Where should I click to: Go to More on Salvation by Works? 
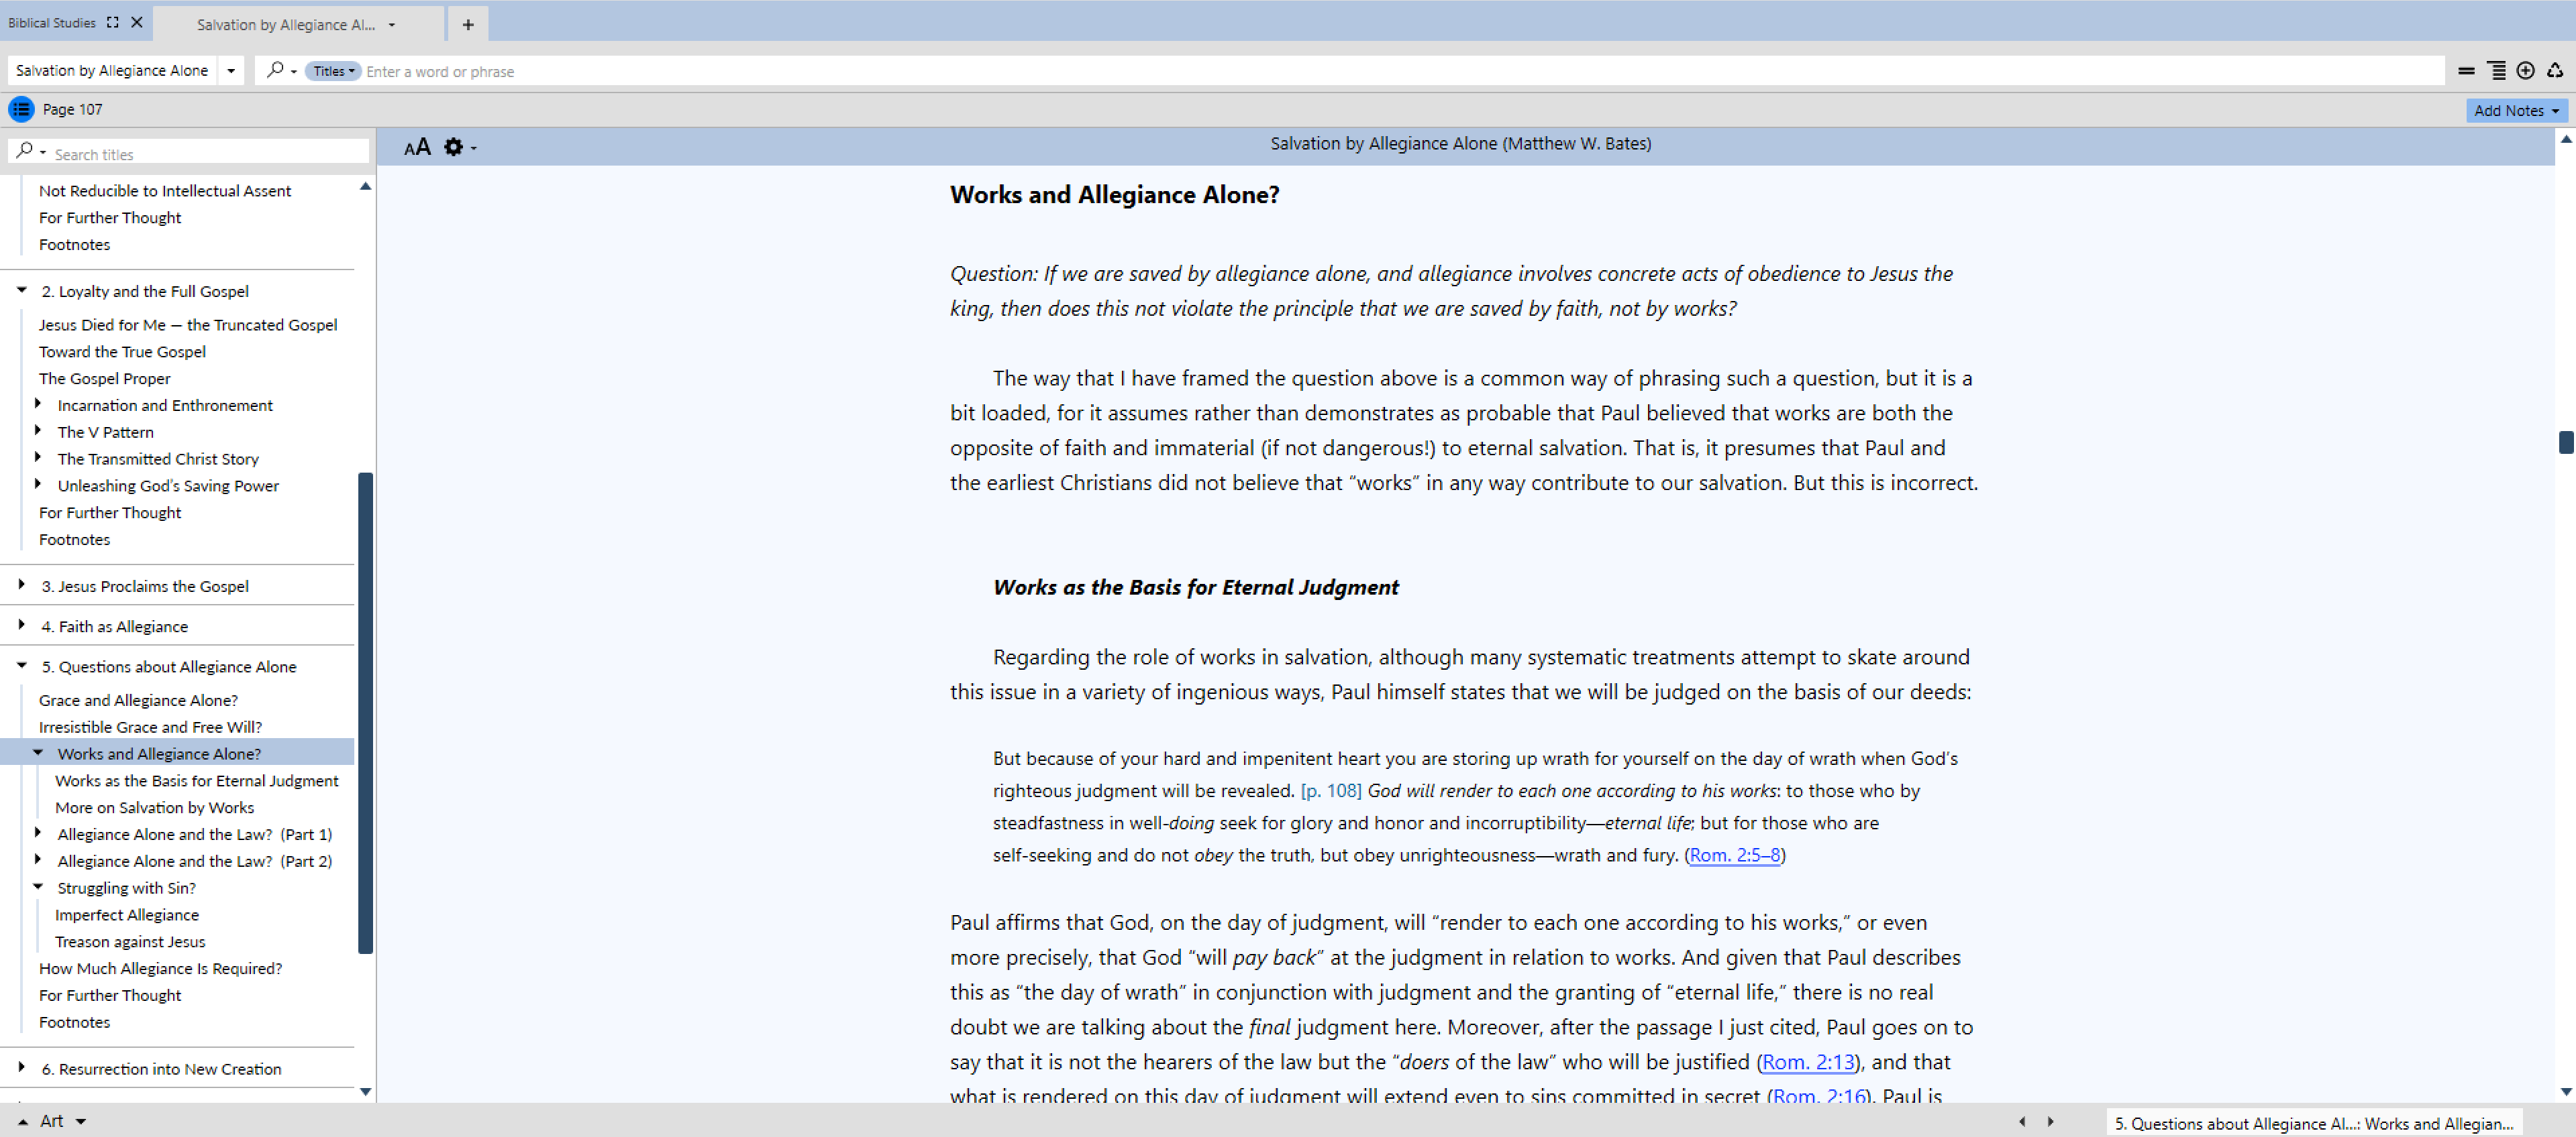155,807
